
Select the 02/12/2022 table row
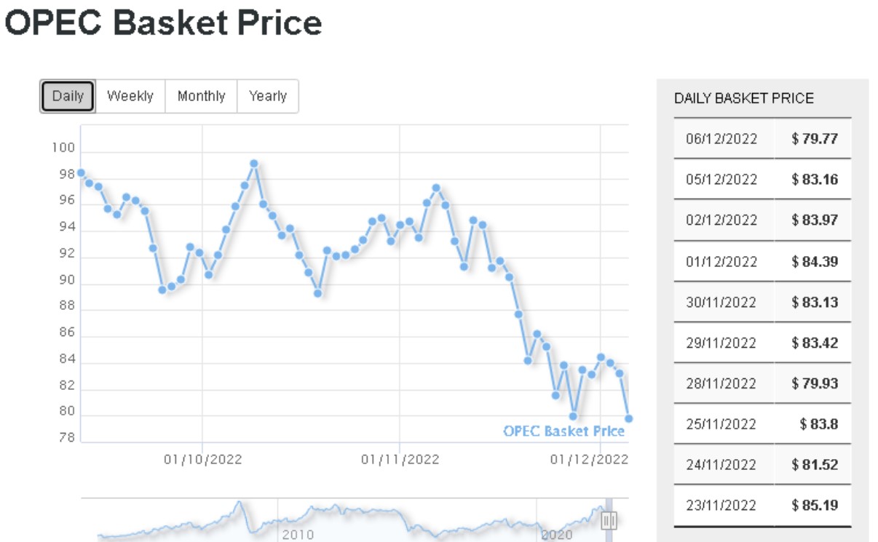[x=762, y=220]
